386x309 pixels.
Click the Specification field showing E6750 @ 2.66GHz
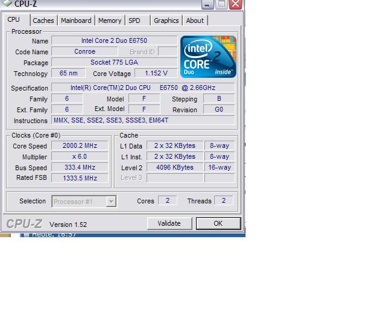tap(143, 88)
